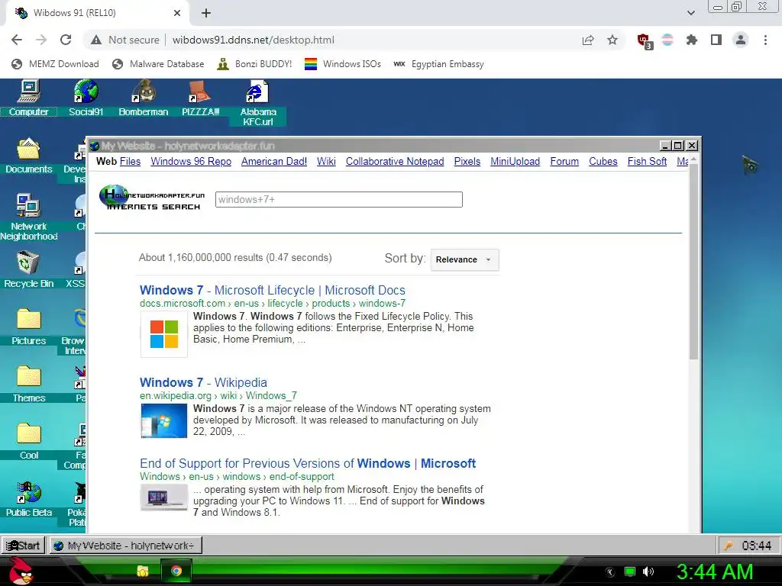Click the Not secure site indicator
The image size is (782, 586).
pyautogui.click(x=125, y=40)
